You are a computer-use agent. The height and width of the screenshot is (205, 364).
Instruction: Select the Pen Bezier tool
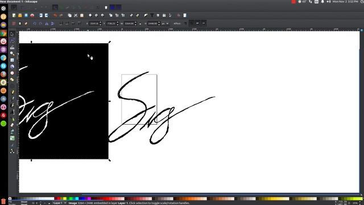point(12,99)
